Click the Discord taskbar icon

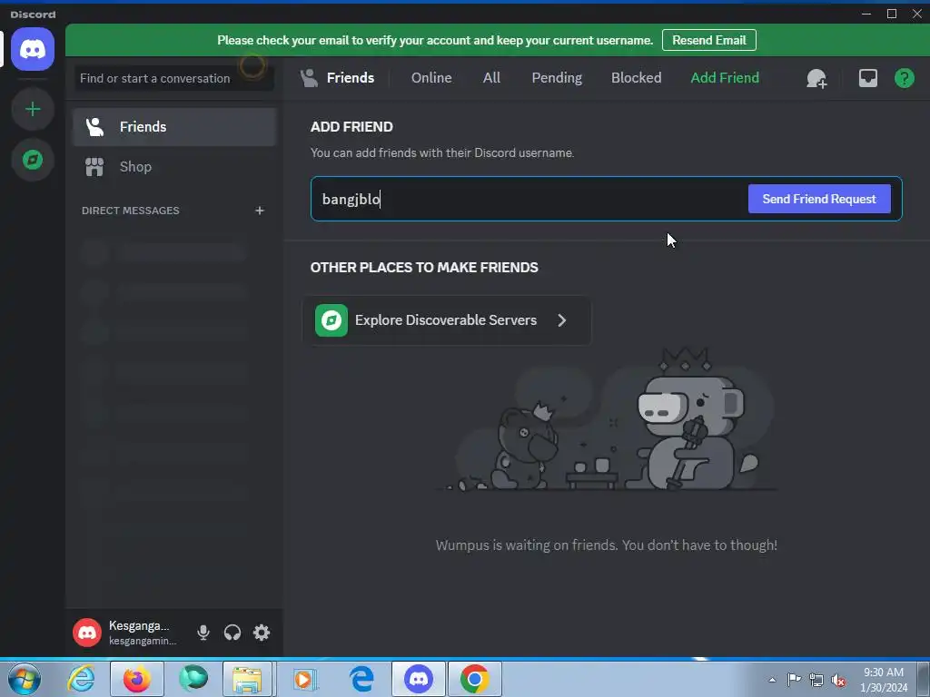pos(418,679)
